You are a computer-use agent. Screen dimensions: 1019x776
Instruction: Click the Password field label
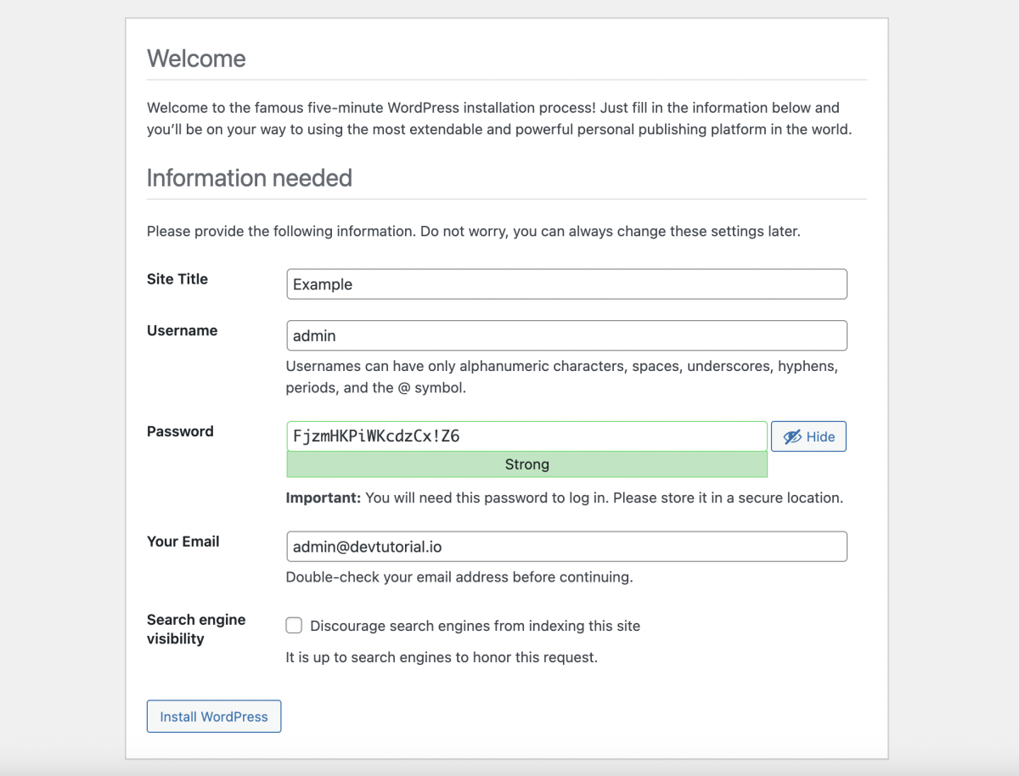pos(180,431)
